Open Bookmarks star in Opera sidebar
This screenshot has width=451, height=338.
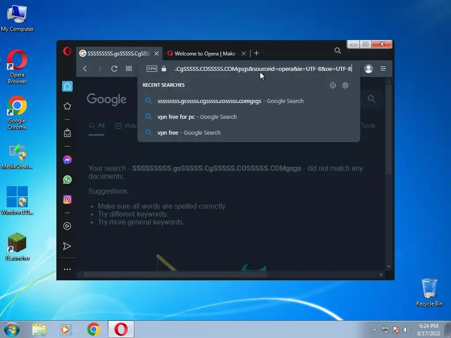point(67,106)
